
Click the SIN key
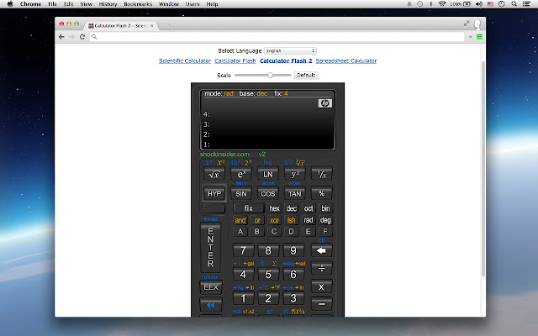tap(241, 194)
